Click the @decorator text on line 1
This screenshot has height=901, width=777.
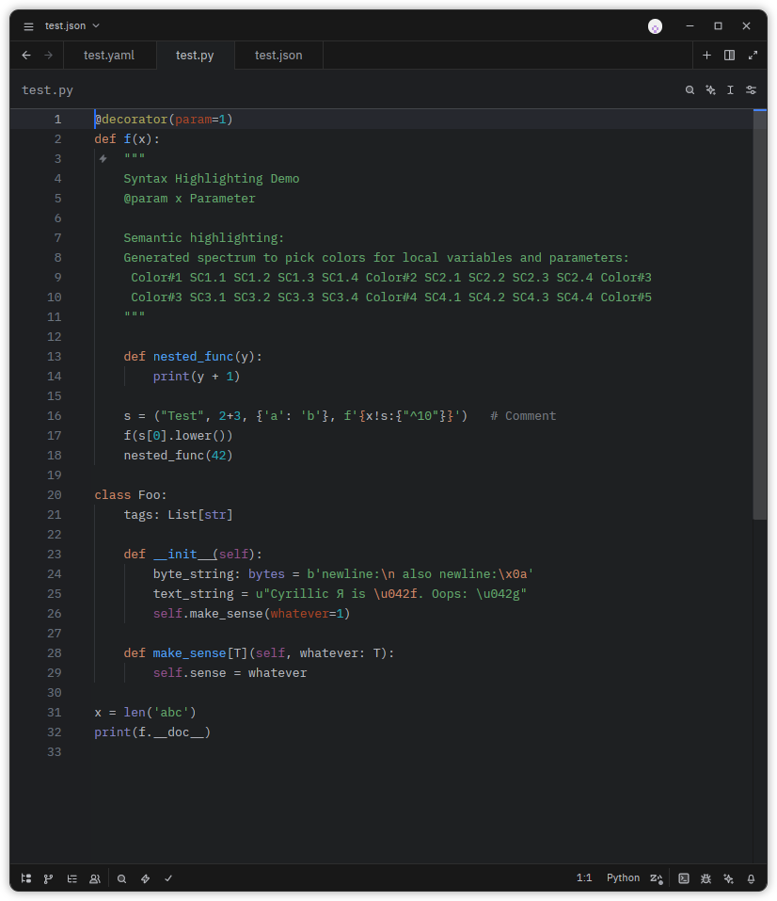tap(131, 119)
